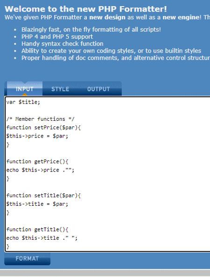Click the '/* Member functions */' comment line

coord(40,119)
